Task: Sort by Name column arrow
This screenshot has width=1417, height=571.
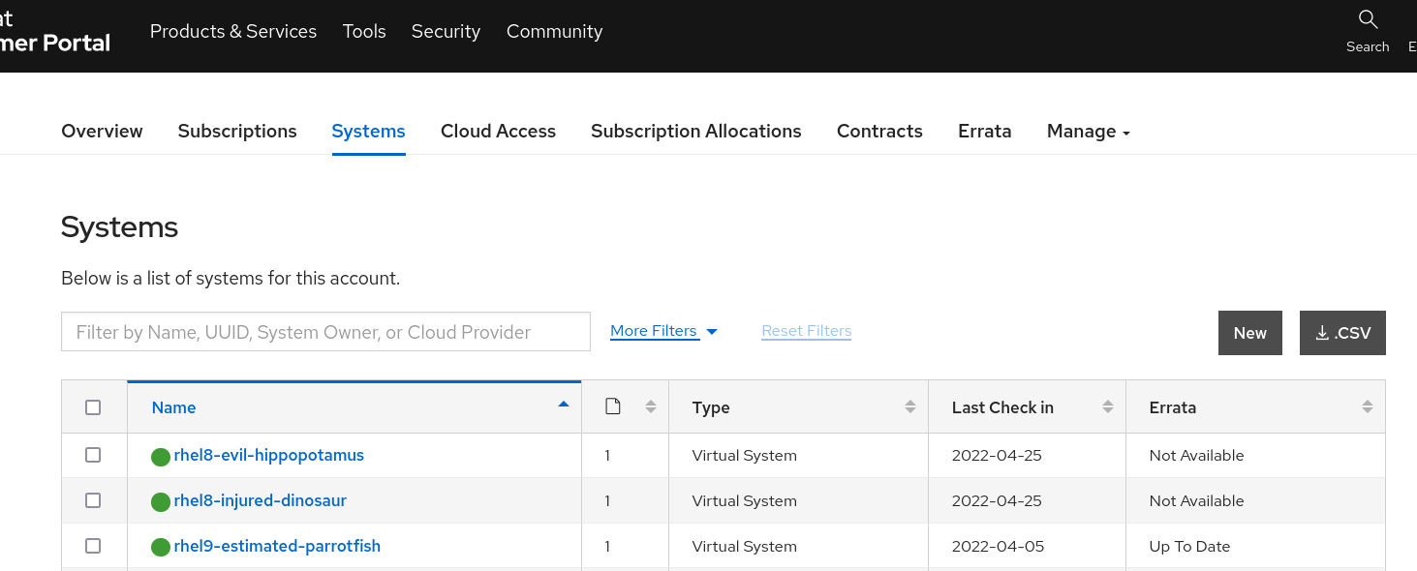Action: (x=564, y=406)
